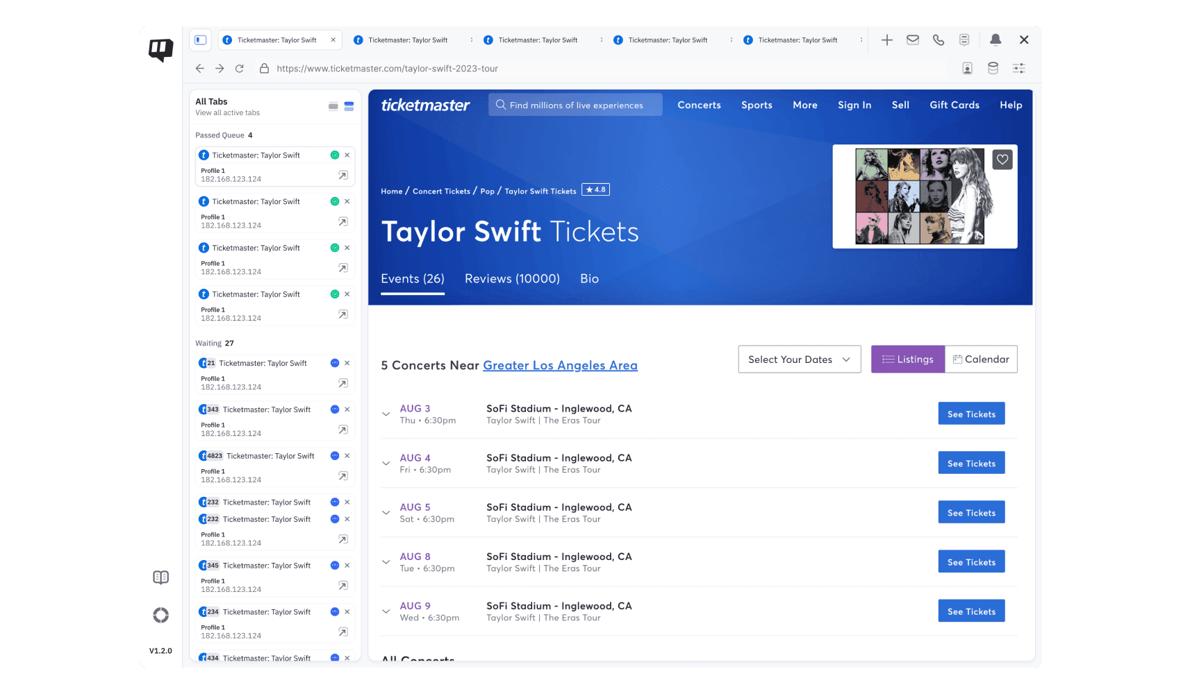Open notifications with the bell icon
Viewport: 1181px width, 694px height.
pyautogui.click(x=996, y=40)
